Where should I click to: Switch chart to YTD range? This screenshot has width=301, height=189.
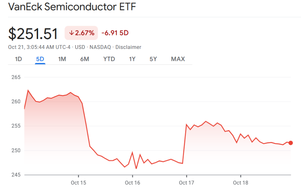[x=109, y=59]
